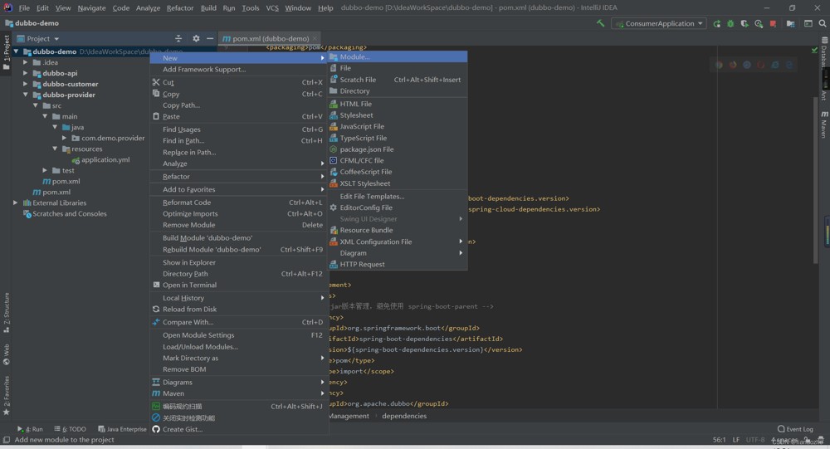Viewport: 830px width, 449px height.
Task: Create new File from submenu
Action: [x=397, y=68]
